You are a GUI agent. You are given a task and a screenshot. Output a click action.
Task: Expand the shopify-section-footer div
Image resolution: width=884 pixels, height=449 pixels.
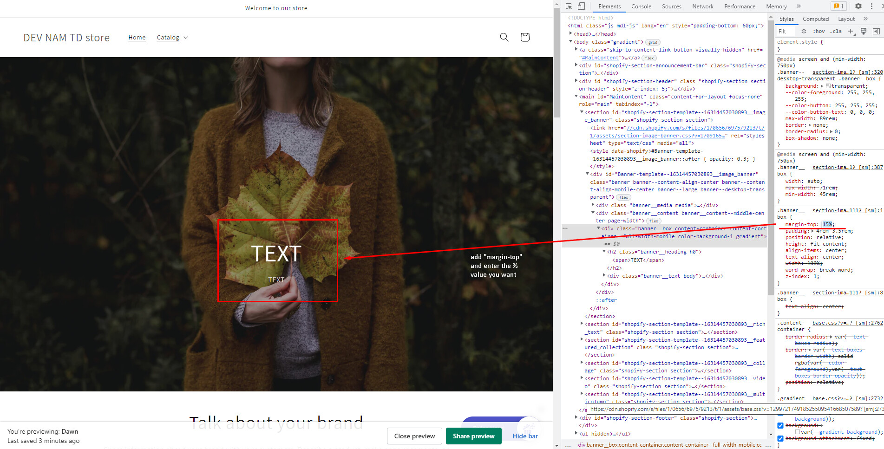click(576, 417)
